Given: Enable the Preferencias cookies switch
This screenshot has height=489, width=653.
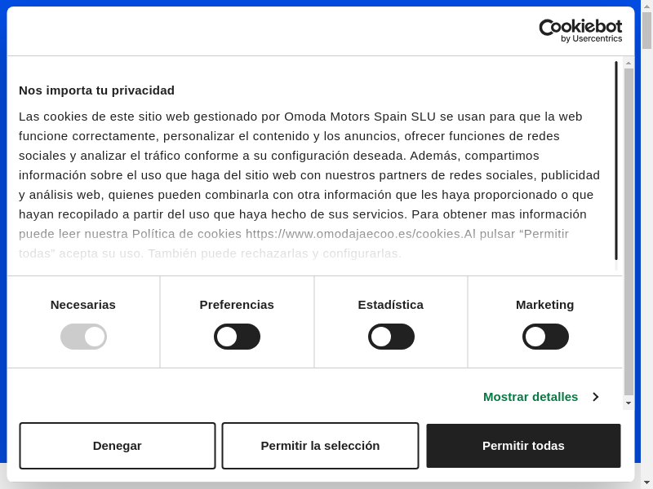Looking at the screenshot, I should (x=237, y=337).
